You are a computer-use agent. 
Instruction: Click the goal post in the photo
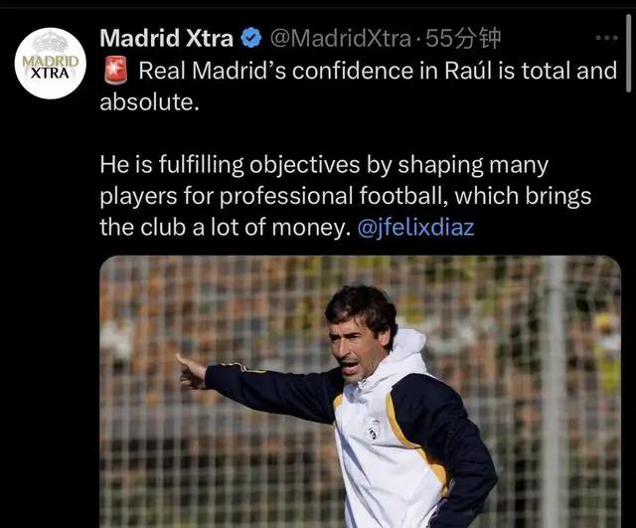click(x=554, y=392)
